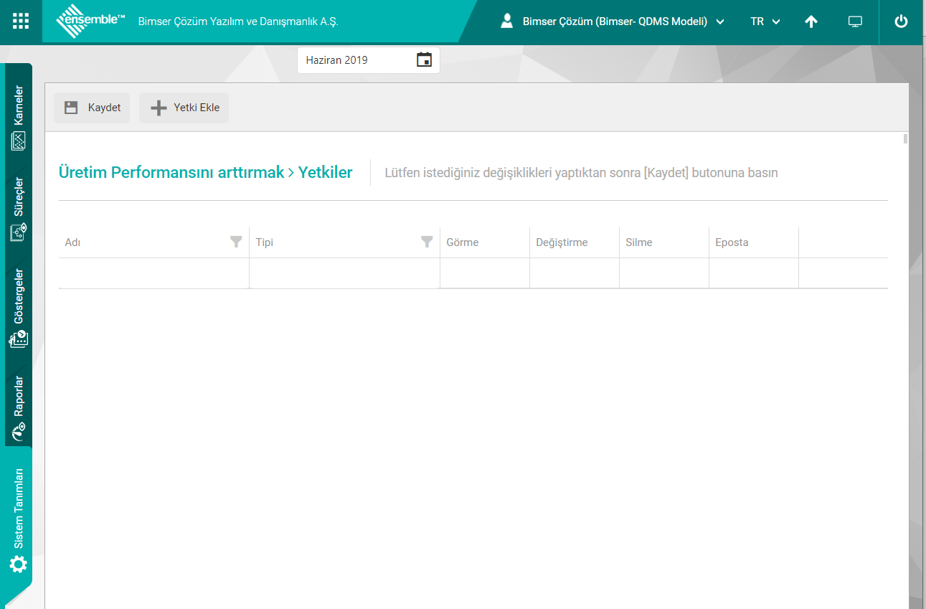Click the Yetki Ekle button
Screen dimensions: 926x609
tap(184, 108)
